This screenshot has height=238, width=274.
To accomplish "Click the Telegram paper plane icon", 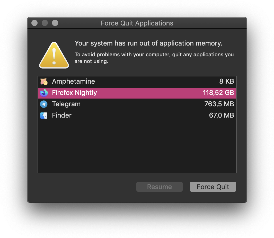I will click(44, 104).
